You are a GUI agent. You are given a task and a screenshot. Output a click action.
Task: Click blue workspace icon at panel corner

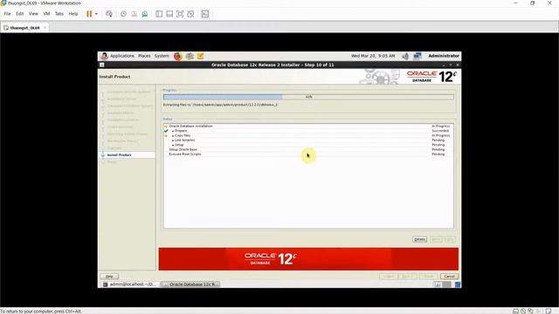point(458,284)
